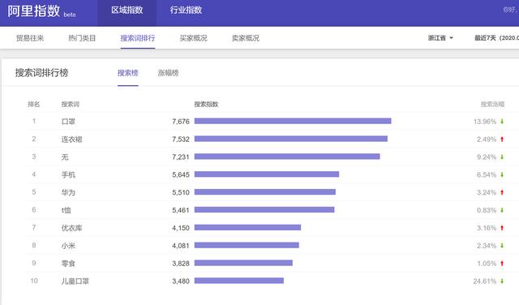The height and width of the screenshot is (305, 519).
Task: Open the 浙江省 province dropdown
Action: 440,38
